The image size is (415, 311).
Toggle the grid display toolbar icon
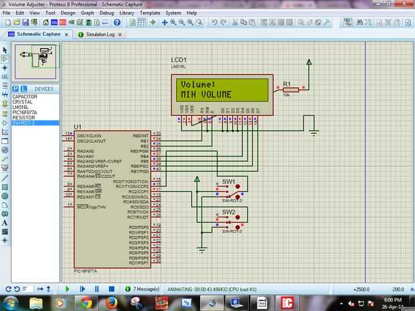click(x=143, y=22)
